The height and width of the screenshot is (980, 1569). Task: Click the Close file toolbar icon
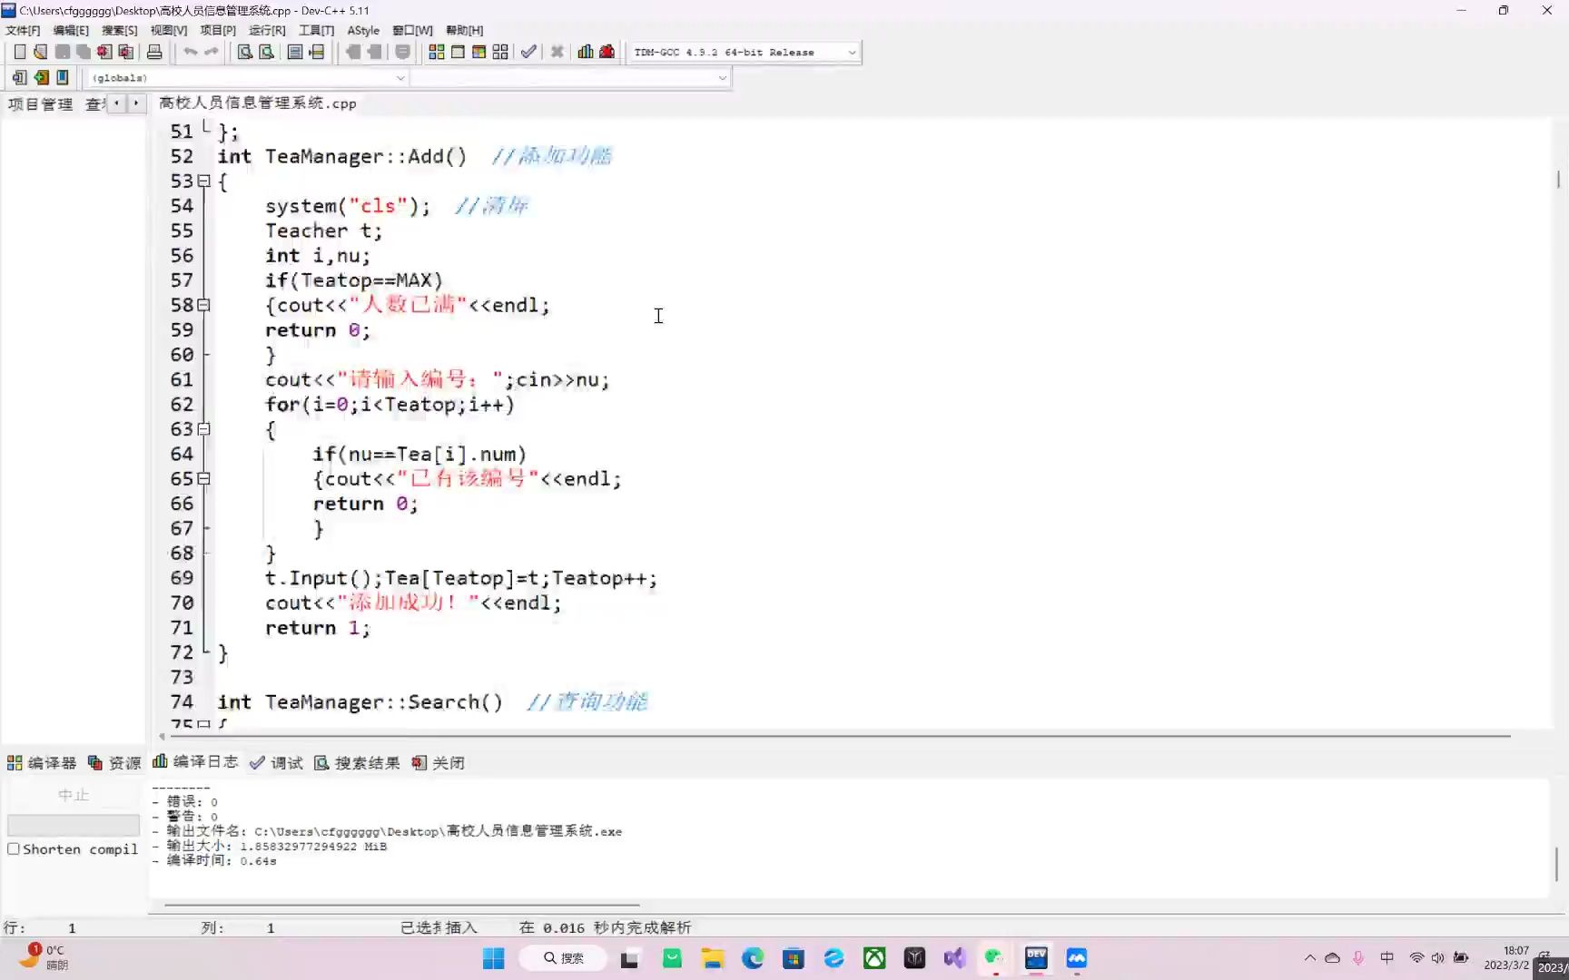click(104, 52)
